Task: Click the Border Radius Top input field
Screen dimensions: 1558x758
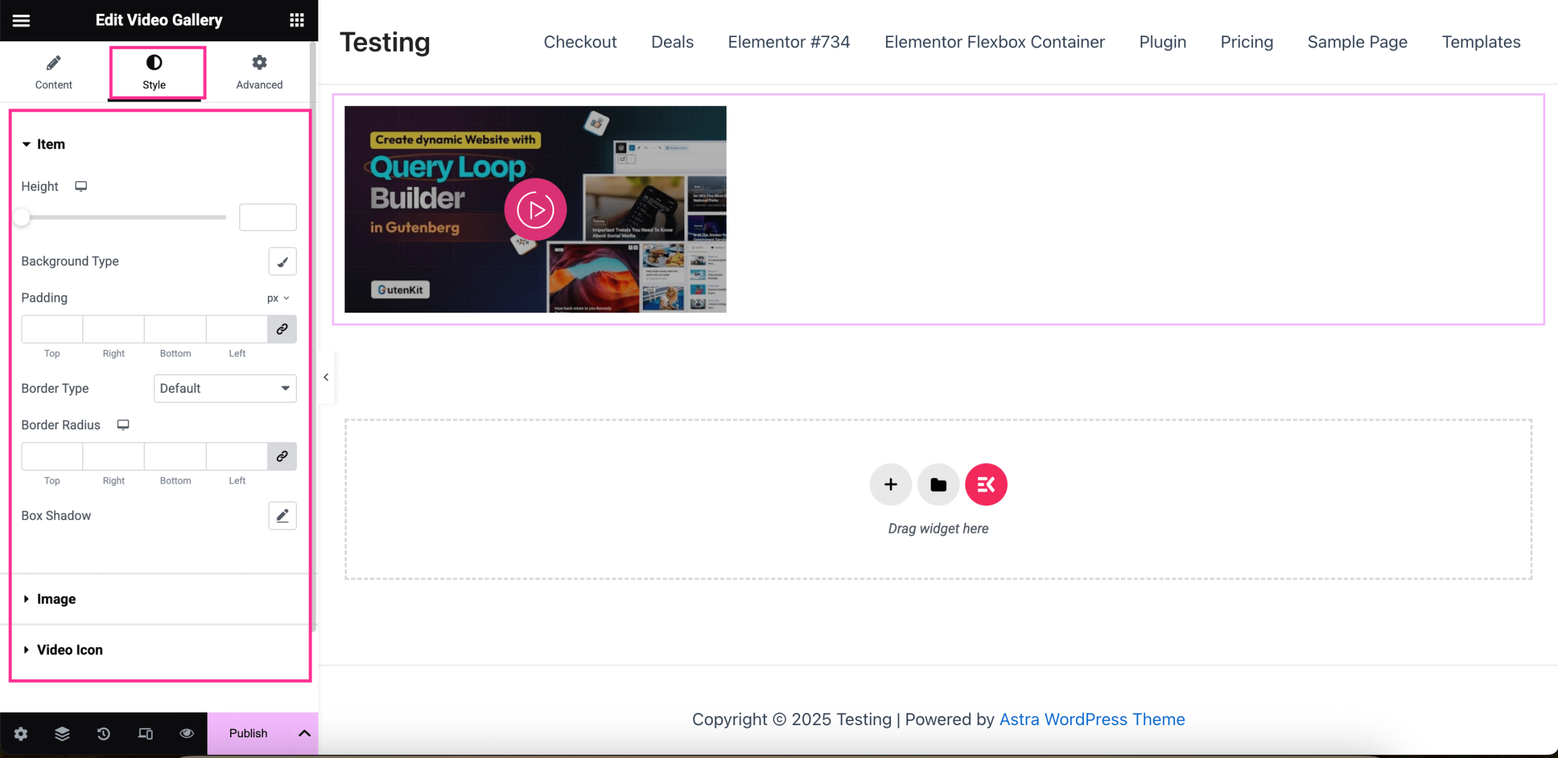Action: (x=52, y=456)
